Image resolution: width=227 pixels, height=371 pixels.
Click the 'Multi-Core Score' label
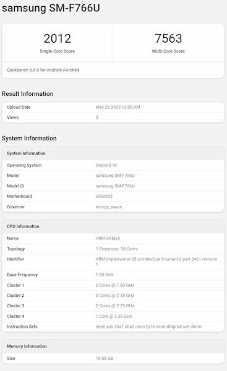click(x=168, y=51)
